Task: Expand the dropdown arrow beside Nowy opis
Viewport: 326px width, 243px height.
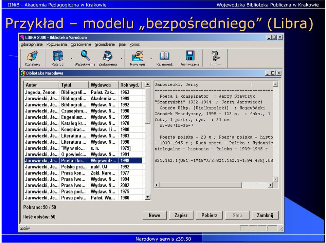Action: [151, 59]
